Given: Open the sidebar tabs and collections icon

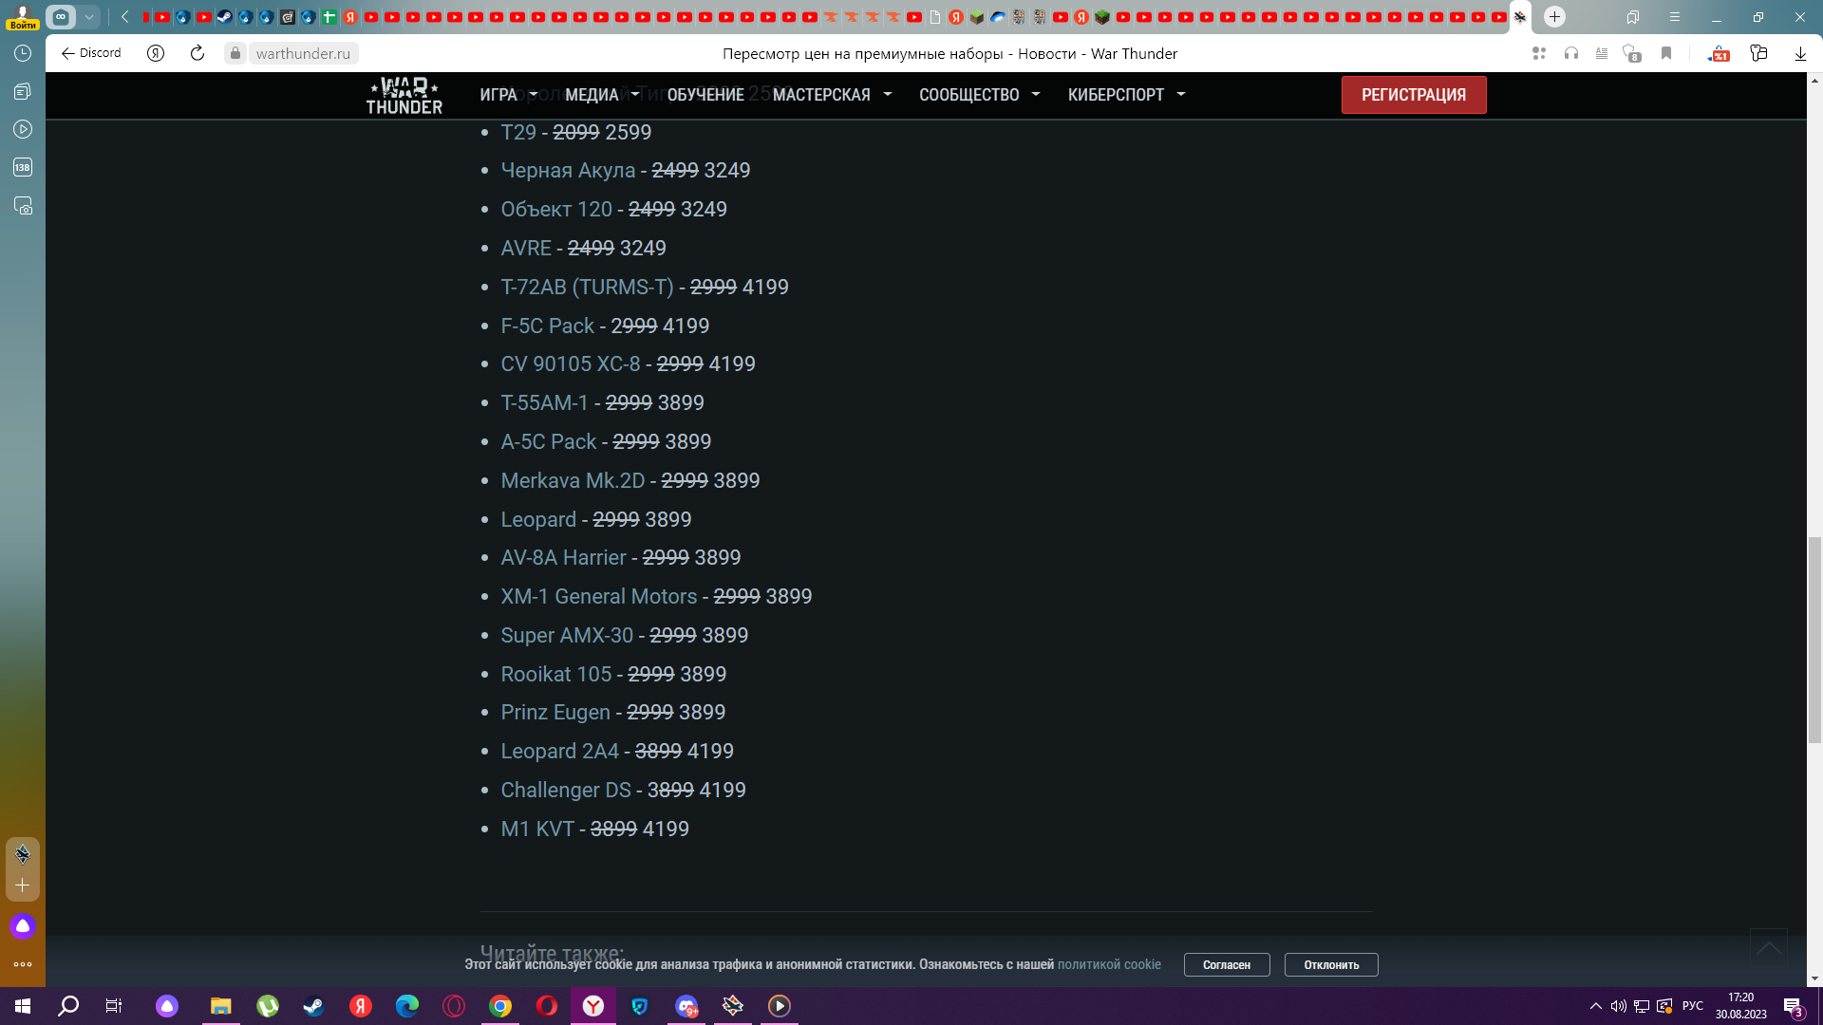Looking at the screenshot, I should click(23, 91).
